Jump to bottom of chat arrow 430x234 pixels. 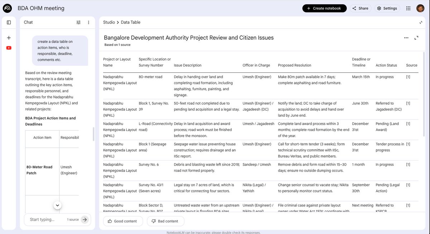[58, 205]
